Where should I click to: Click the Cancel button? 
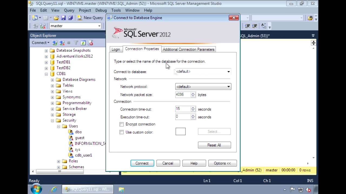(168, 163)
